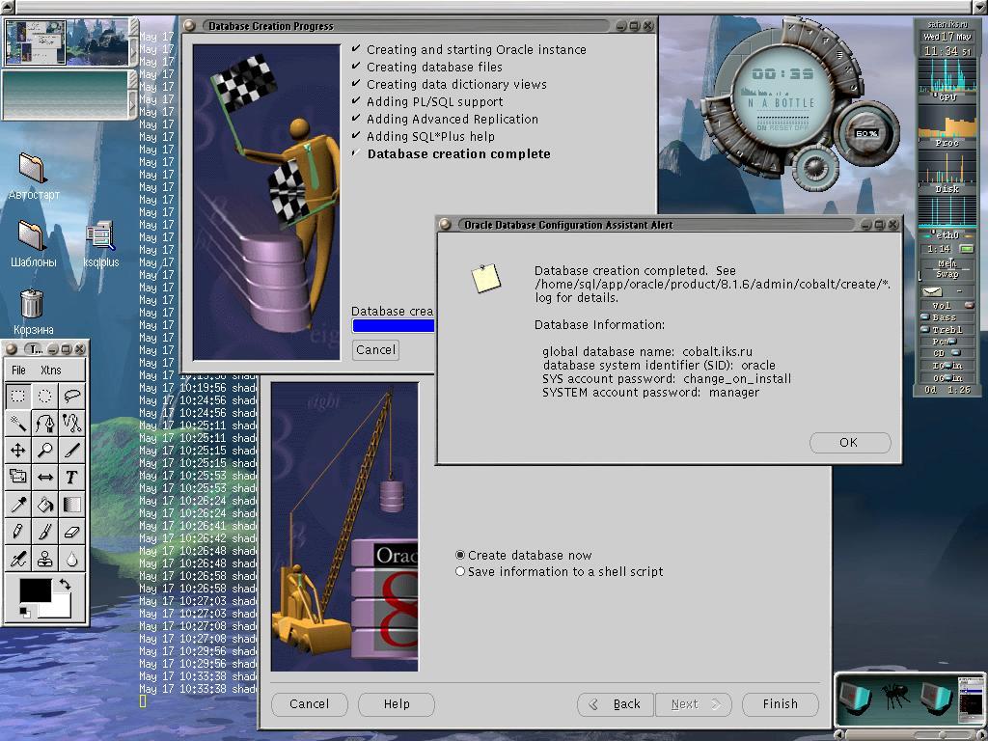
Task: Pick the Color Picker eyedropper tool
Action: click(x=18, y=504)
